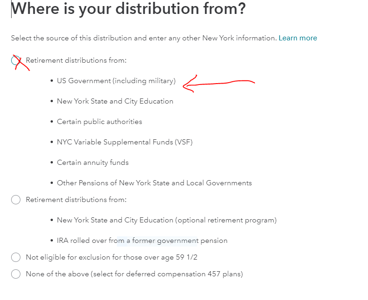Screen dimensions: 368x300
Task: Click the 'Certain public authorities' bullet text
Action: tap(99, 122)
